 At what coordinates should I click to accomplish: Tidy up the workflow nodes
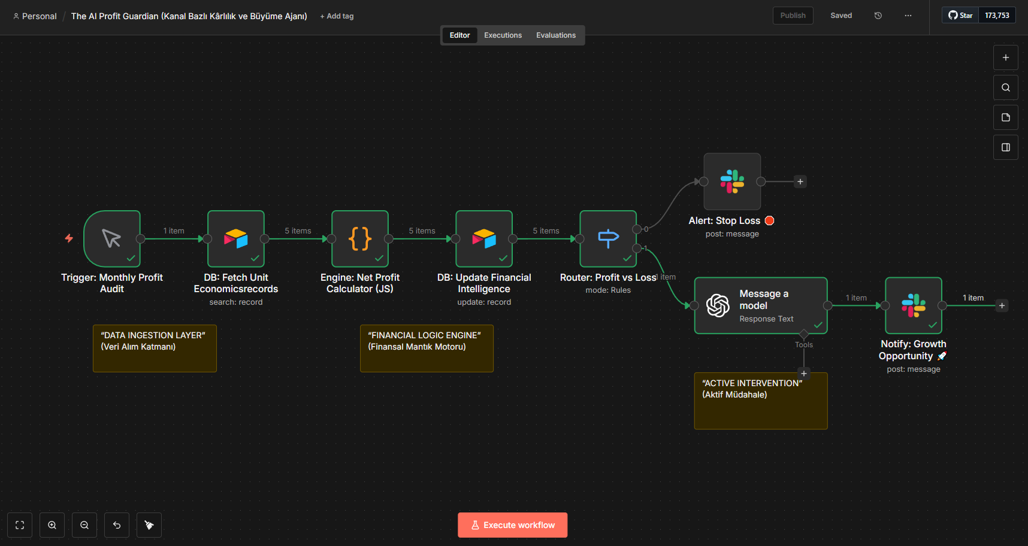point(149,525)
